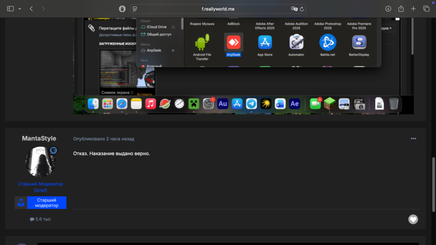Open the translate page icon
The image size is (436, 245).
coord(294,9)
